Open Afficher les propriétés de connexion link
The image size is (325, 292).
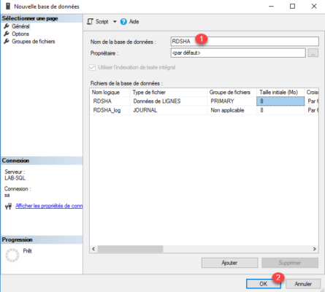(x=49, y=206)
